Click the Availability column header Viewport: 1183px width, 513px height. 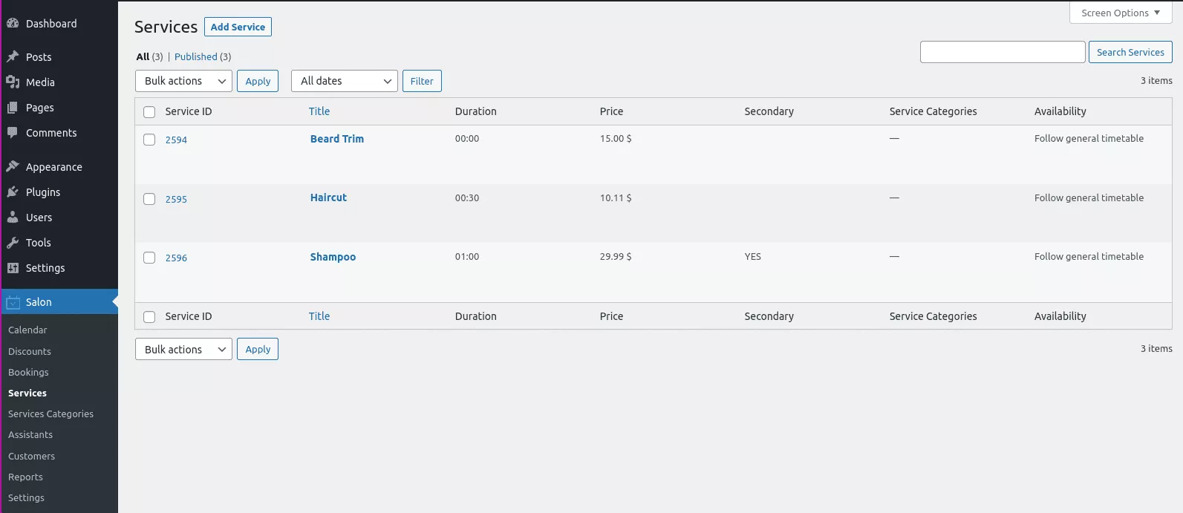click(1060, 111)
